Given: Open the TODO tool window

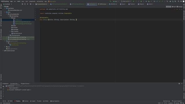Looking at the screenshot, I should [x=10, y=101].
